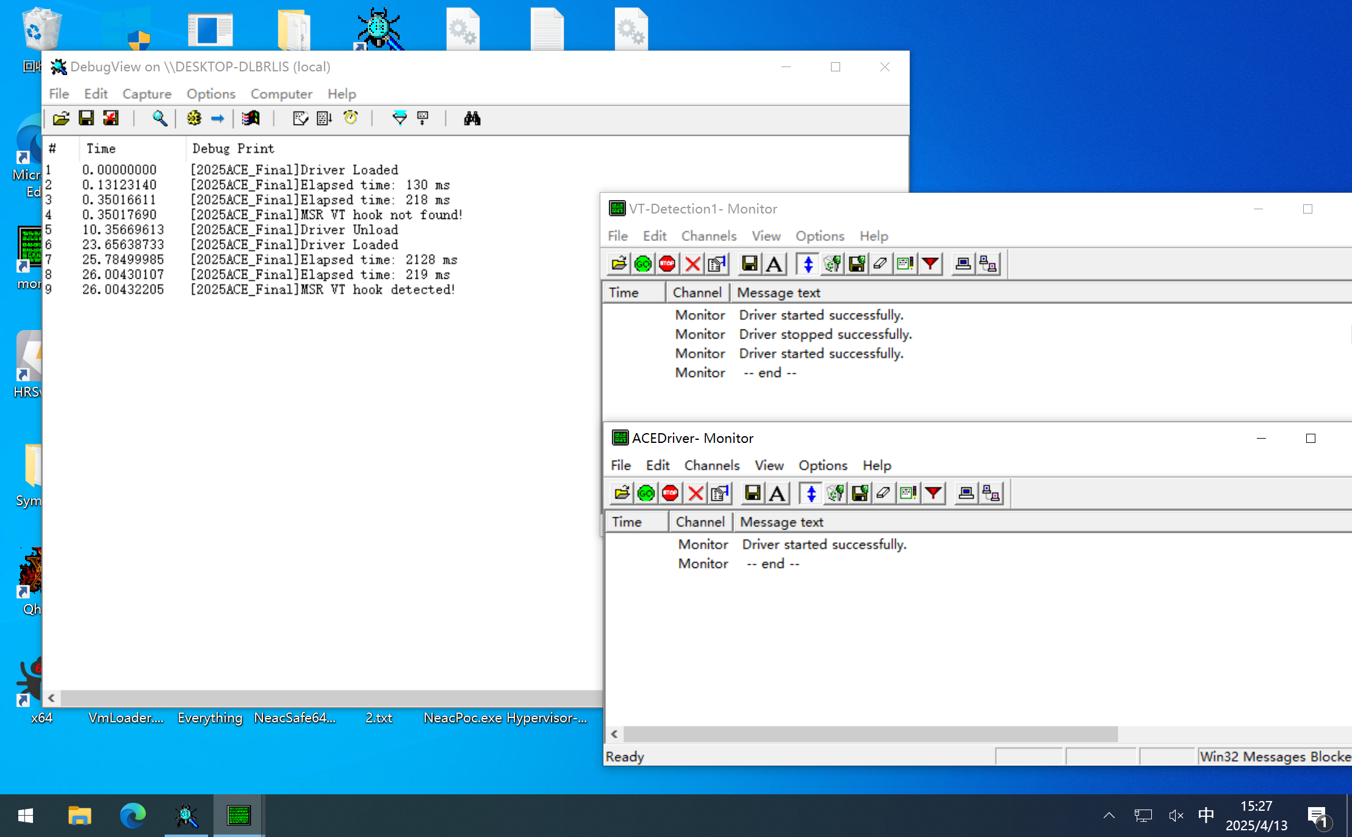Open Edit menu in VT-Detection1 Monitor
This screenshot has width=1352, height=837.
coord(655,236)
